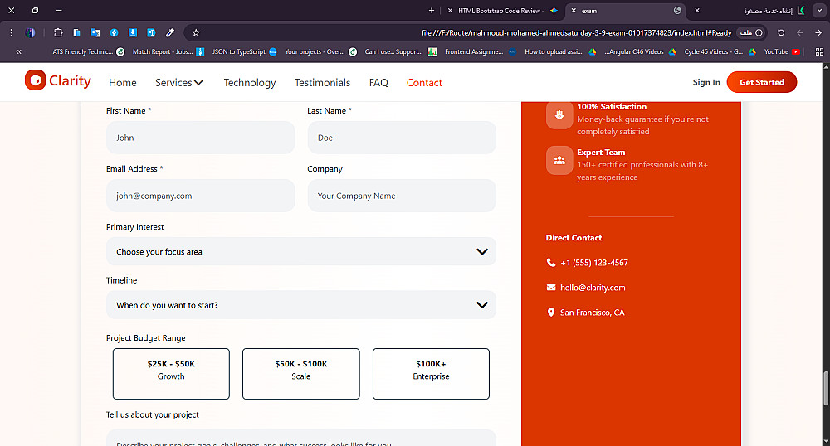Open the Chrome profile avatar

click(x=30, y=33)
